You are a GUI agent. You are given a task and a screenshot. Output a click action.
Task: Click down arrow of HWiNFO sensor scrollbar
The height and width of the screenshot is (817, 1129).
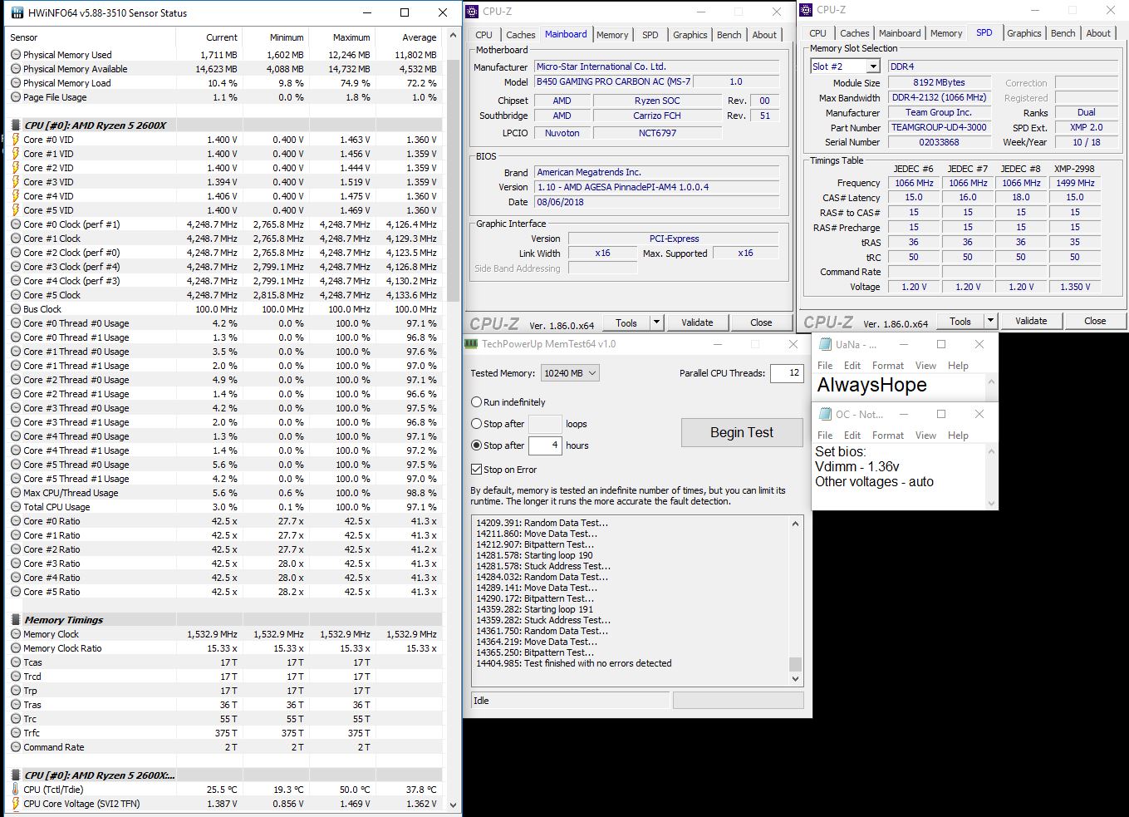click(x=453, y=805)
